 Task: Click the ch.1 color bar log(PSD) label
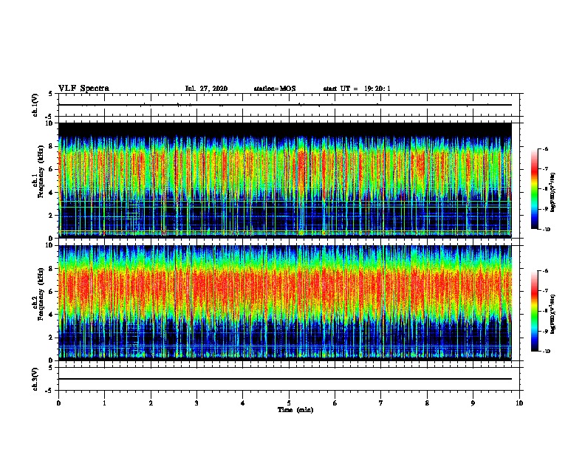click(x=552, y=193)
